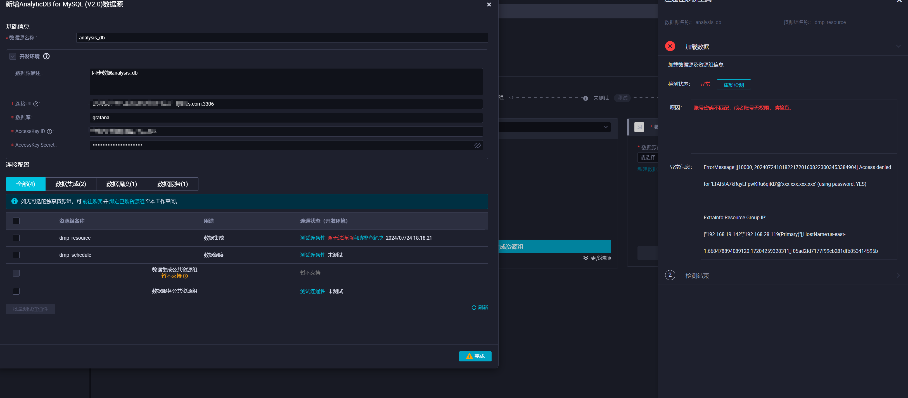This screenshot has height=398, width=908.
Task: Click the 异常 detection status text
Action: coord(705,84)
